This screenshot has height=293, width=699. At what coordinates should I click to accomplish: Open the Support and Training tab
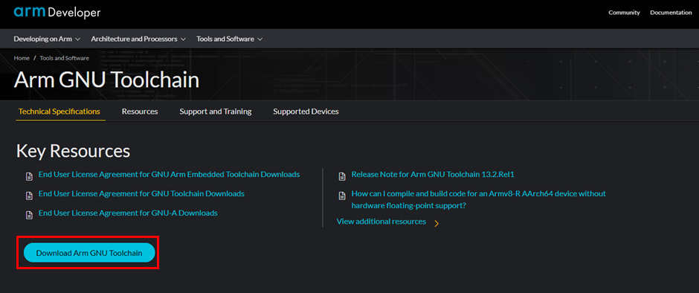216,112
